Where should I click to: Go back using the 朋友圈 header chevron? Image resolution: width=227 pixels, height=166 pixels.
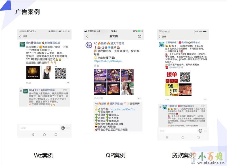(x=87, y=36)
